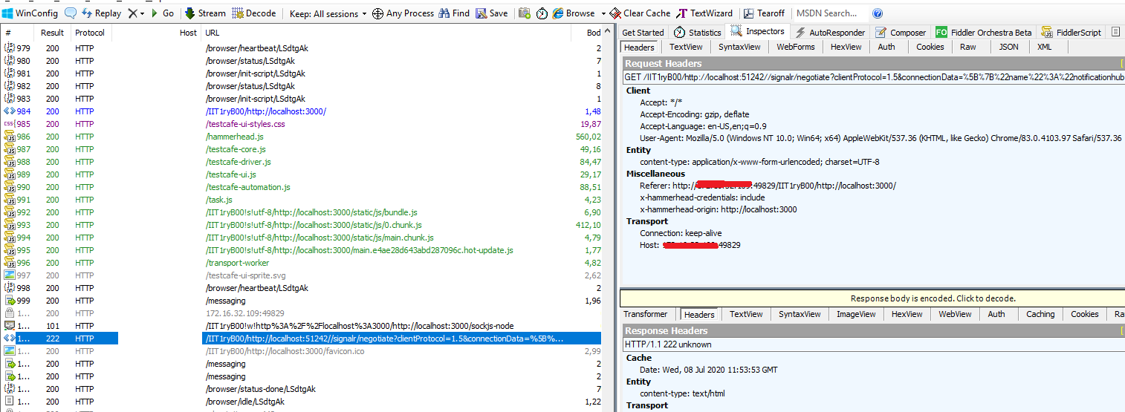Select request JSON inspector tab
This screenshot has width=1125, height=412.
pos(1008,47)
